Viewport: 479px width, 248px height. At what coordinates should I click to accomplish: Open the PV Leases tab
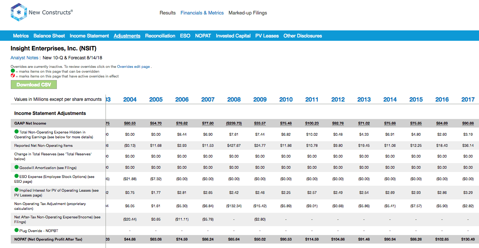[x=267, y=36]
